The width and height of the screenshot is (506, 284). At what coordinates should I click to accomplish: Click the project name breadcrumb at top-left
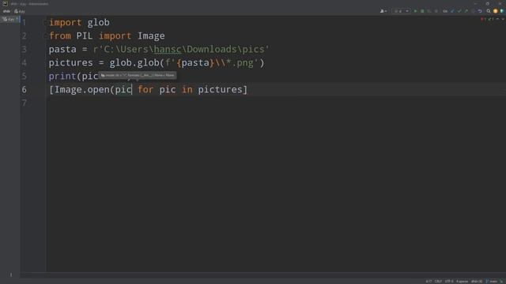(6, 11)
